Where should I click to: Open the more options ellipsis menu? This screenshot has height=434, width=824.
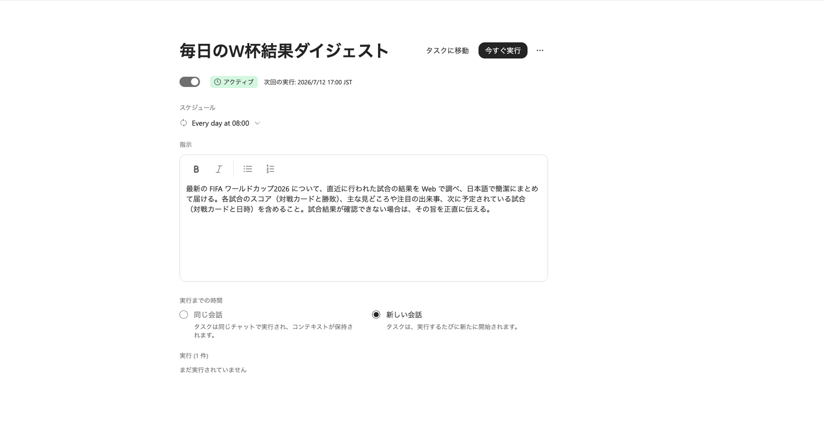click(x=540, y=50)
